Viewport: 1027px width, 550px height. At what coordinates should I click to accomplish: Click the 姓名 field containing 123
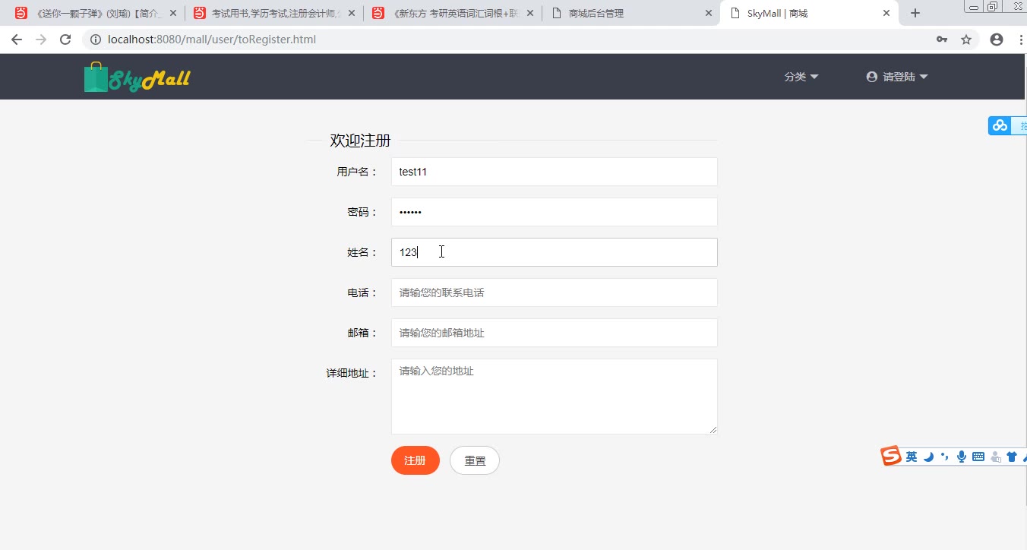pyautogui.click(x=555, y=252)
